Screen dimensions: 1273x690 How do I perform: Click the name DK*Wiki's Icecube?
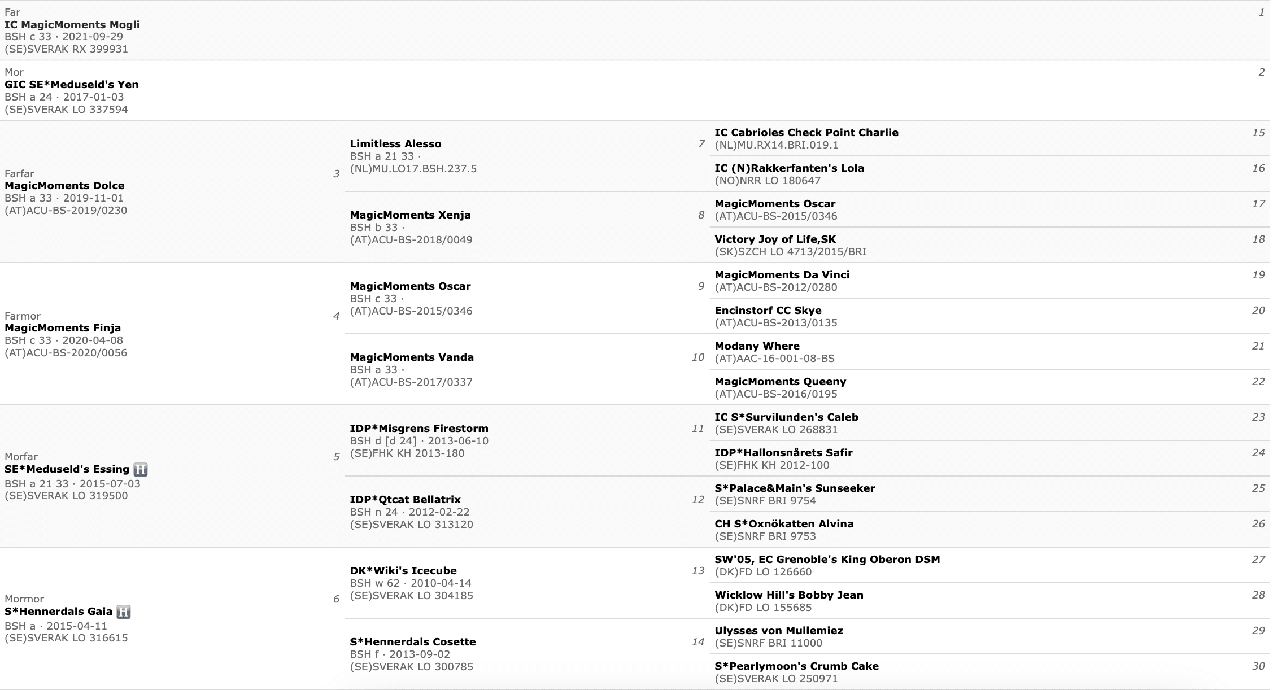pos(403,571)
